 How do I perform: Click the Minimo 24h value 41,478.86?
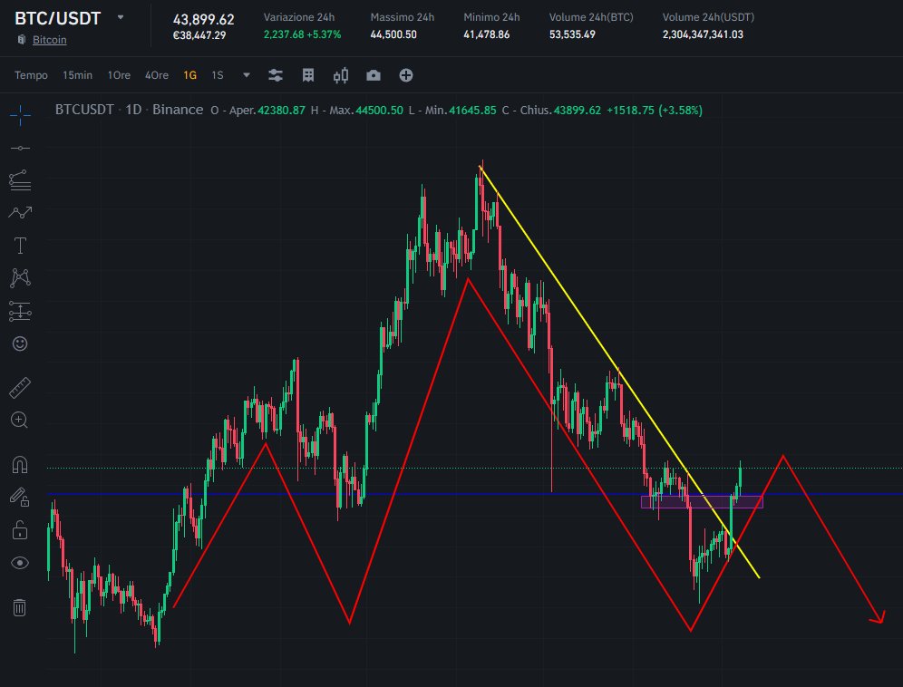tap(487, 34)
